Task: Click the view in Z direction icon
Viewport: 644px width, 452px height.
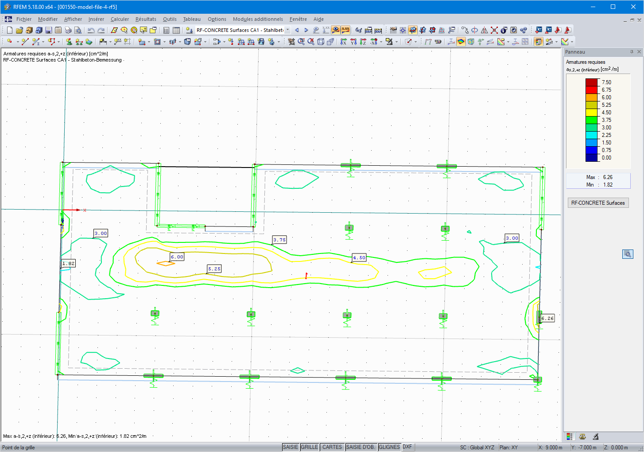Action: (363, 42)
